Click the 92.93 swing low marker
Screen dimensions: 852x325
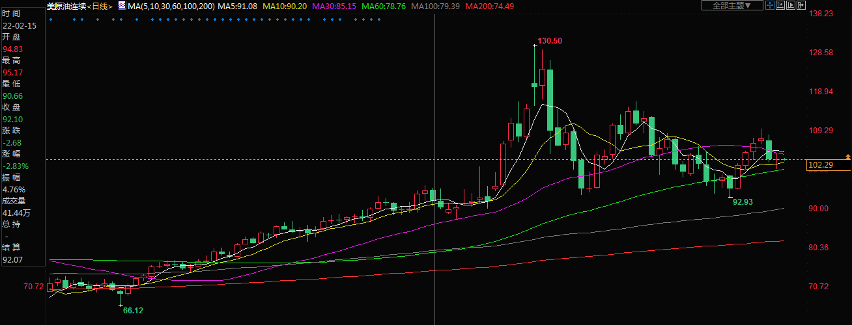point(743,202)
